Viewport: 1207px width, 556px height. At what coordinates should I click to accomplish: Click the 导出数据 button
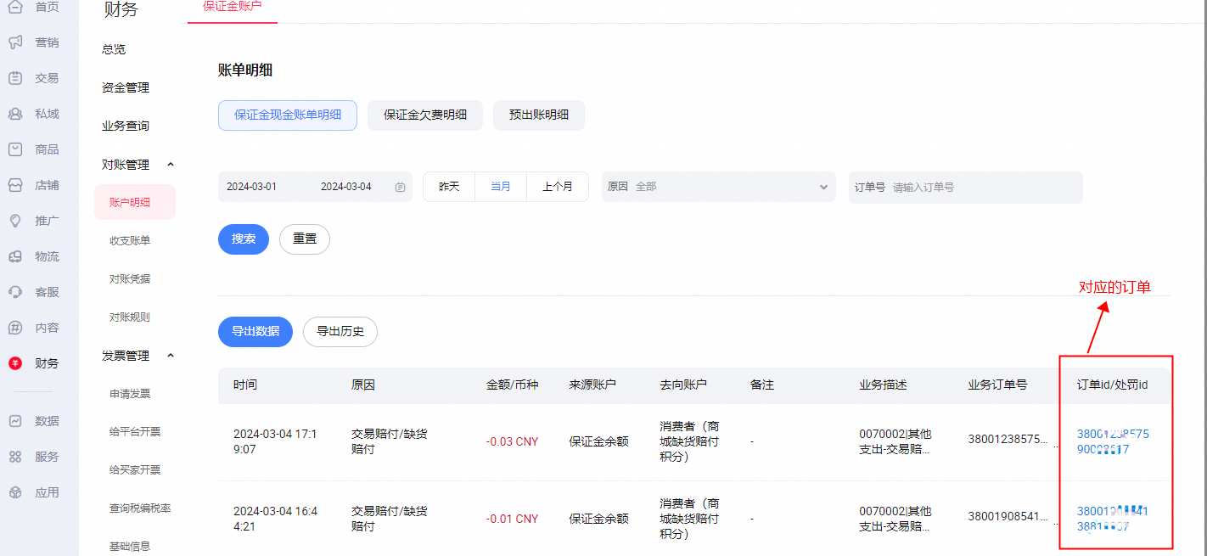coord(255,332)
